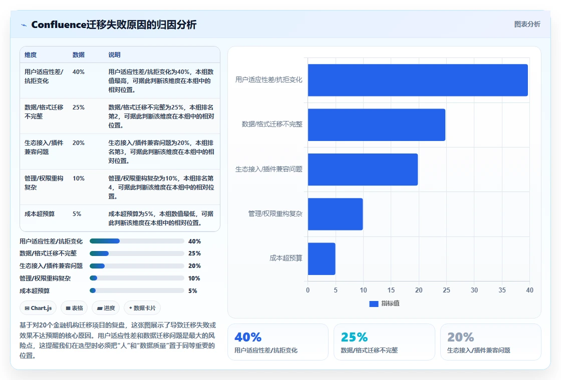This screenshot has width=561, height=380.
Task: Click the 40% value next to the first progress bar
Action: click(195, 241)
